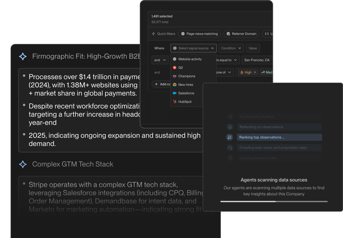
Task: Remove the High tag with its x
Action: pos(255,72)
